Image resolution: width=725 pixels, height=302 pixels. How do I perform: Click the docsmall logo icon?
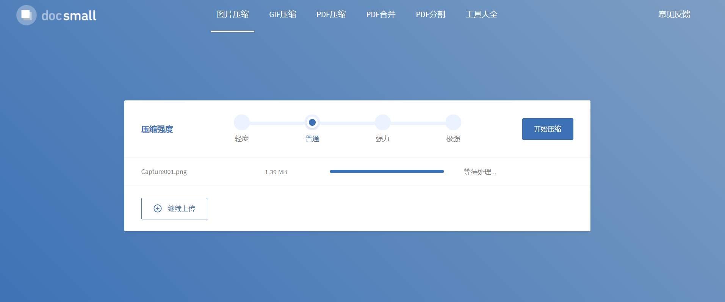[26, 15]
